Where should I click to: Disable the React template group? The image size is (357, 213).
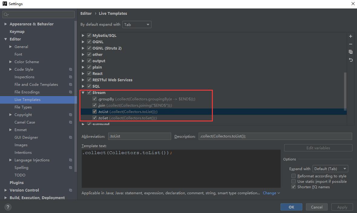click(x=89, y=73)
